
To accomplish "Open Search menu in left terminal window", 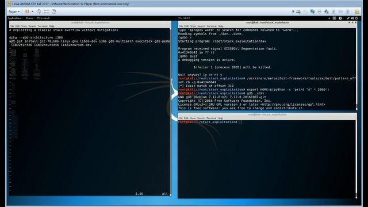I will coord(32,26).
